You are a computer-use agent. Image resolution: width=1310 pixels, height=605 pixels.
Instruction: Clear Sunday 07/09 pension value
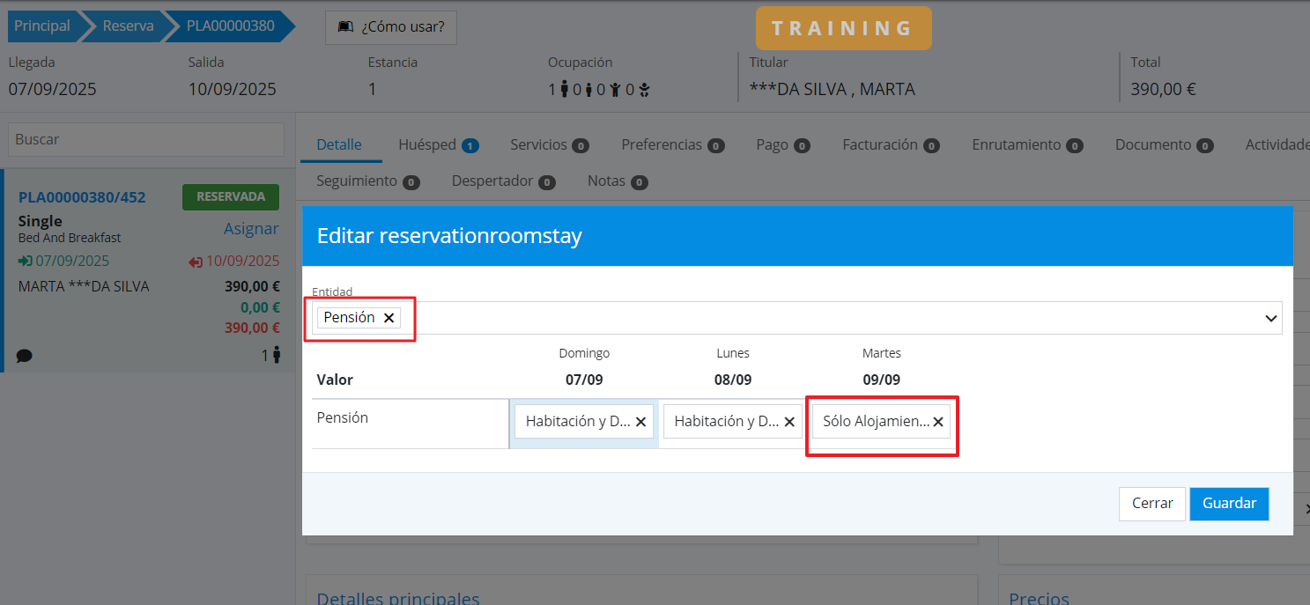click(x=640, y=422)
